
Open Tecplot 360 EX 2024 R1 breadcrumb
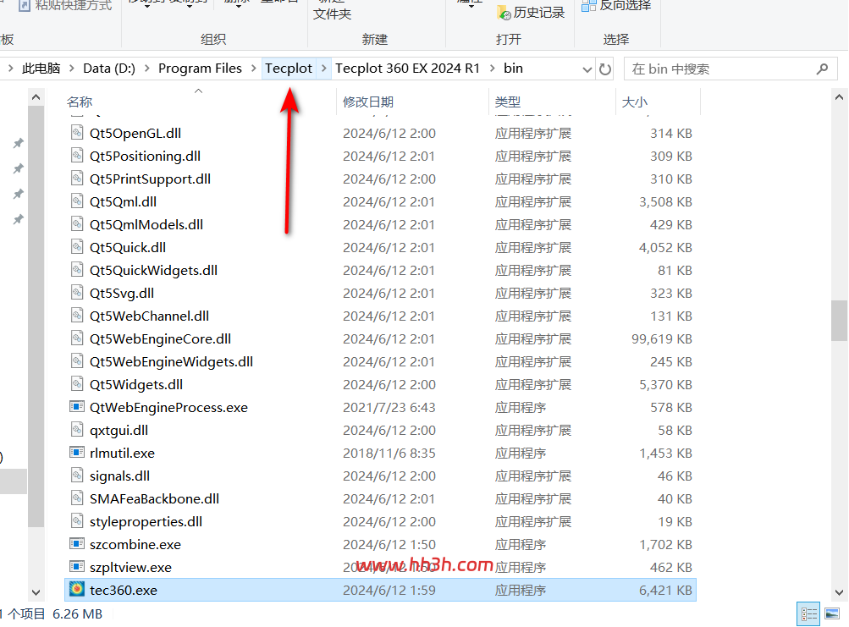click(x=407, y=69)
